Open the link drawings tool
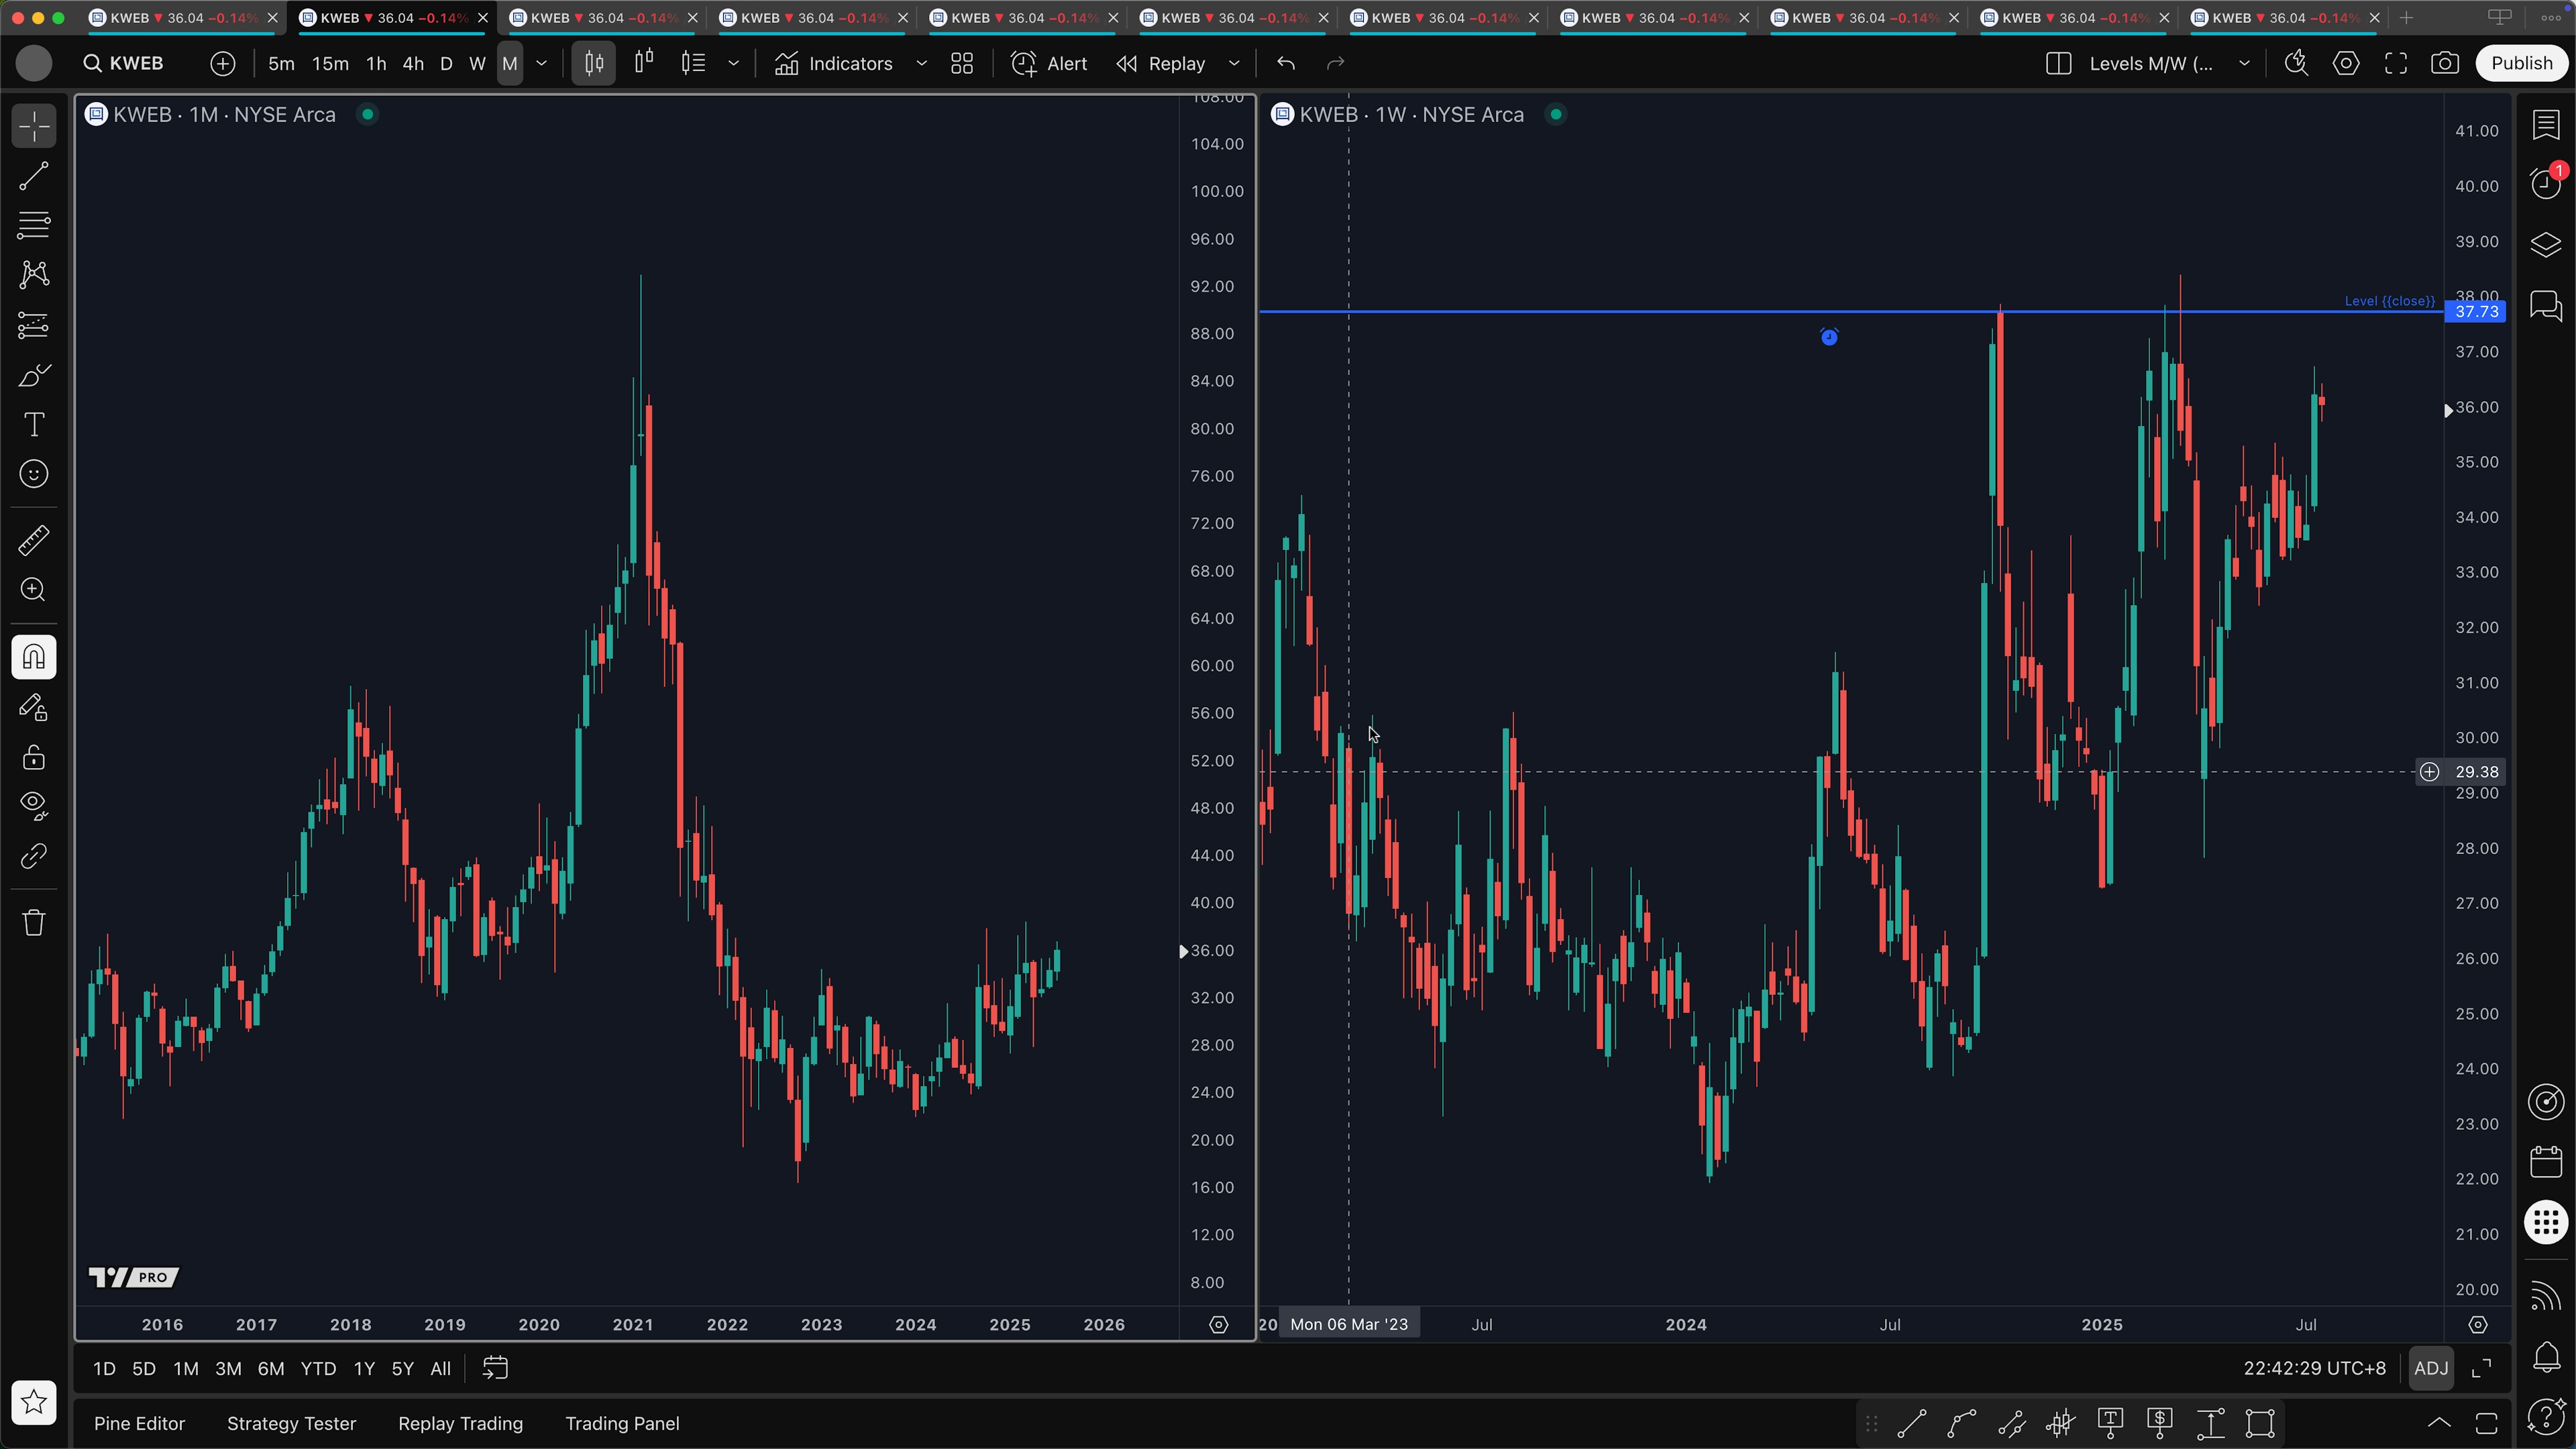The width and height of the screenshot is (2576, 1449). click(34, 856)
